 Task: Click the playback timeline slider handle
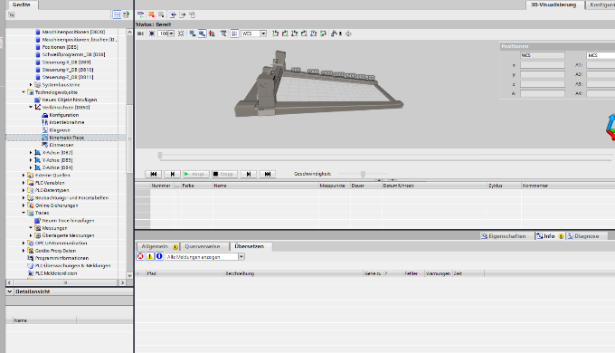pos(160,156)
